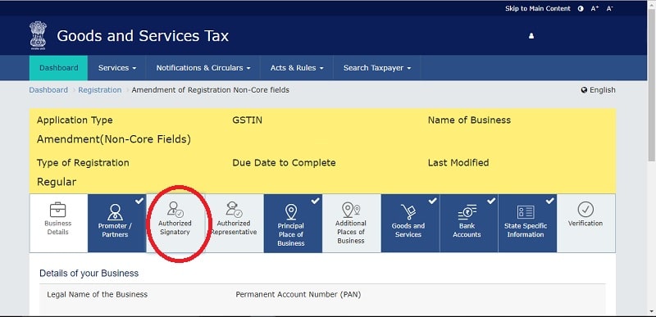Open the Bank Accounts tab
Screen dimensions: 656x317
(x=468, y=223)
